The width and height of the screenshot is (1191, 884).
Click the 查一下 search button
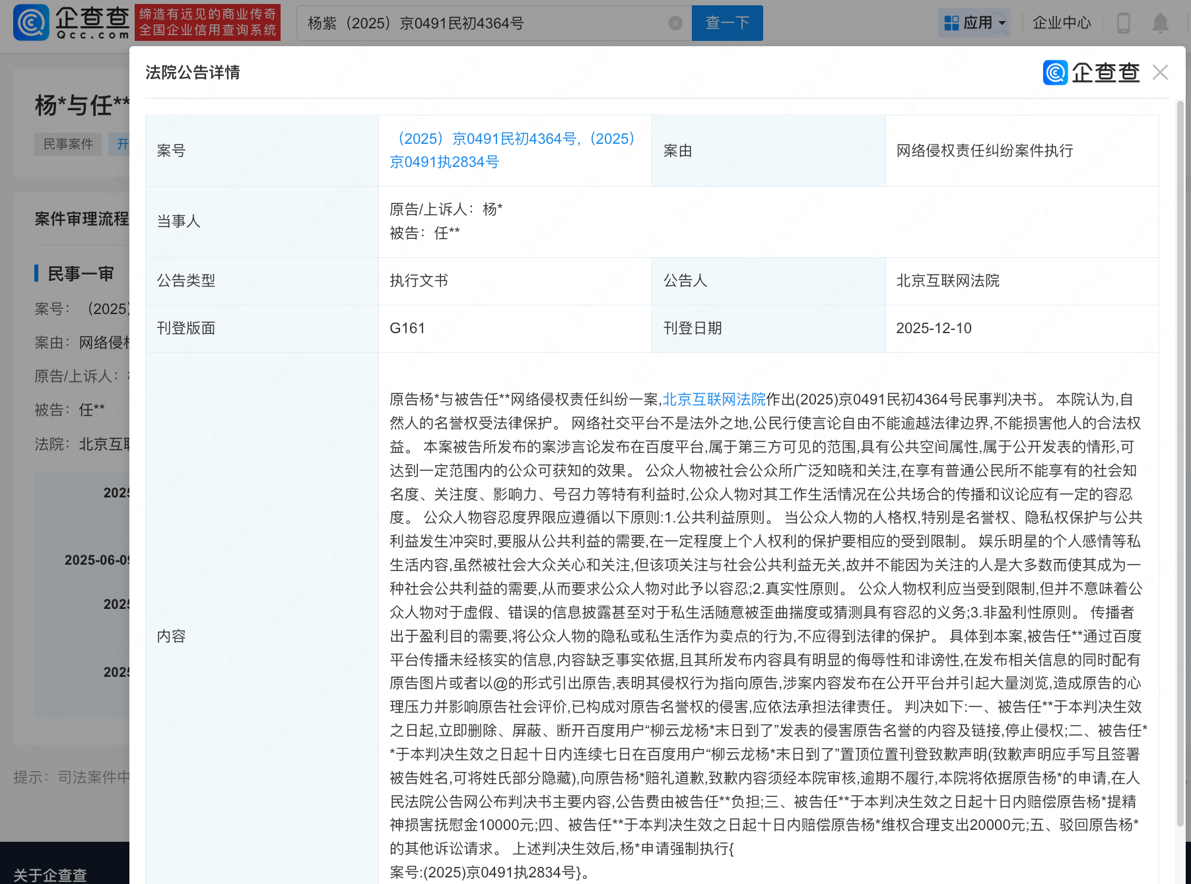click(x=727, y=22)
